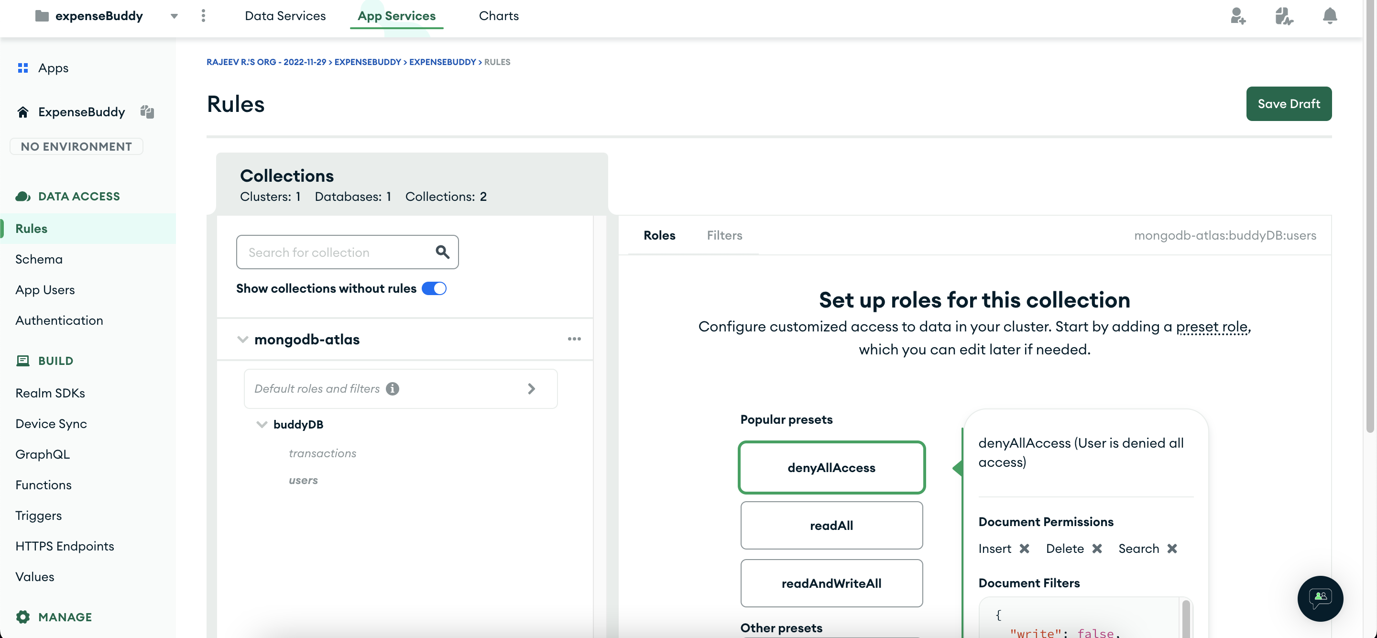The image size is (1377, 638).
Task: Switch to the Filters tab
Action: [724, 235]
